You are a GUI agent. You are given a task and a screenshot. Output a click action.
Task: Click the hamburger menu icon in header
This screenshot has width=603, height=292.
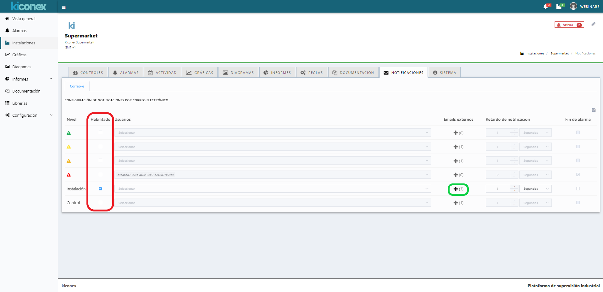point(64,7)
